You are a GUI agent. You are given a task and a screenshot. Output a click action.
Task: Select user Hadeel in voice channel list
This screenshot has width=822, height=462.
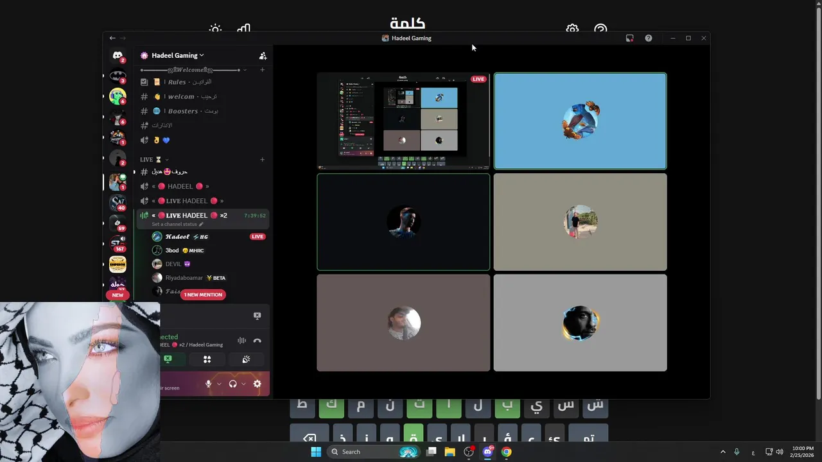click(x=209, y=237)
